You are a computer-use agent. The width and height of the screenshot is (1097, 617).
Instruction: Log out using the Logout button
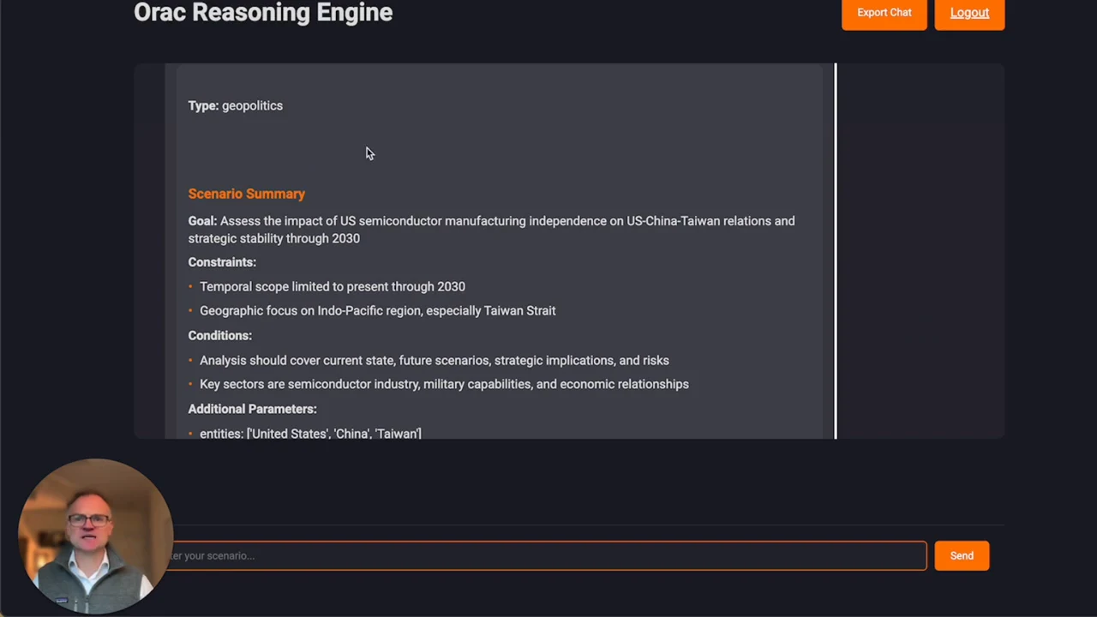pos(969,13)
